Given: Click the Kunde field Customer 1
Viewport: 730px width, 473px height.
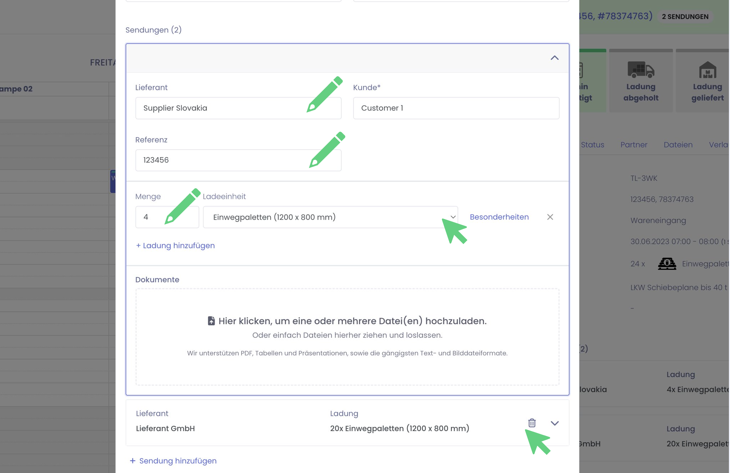Looking at the screenshot, I should click(456, 108).
